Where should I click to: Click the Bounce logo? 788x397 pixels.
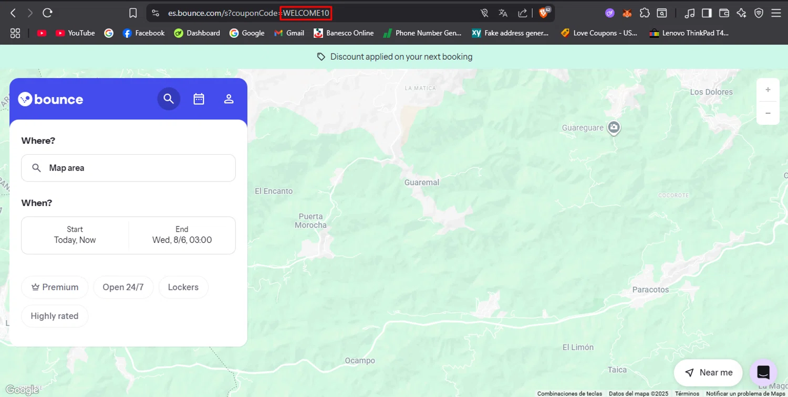point(50,99)
